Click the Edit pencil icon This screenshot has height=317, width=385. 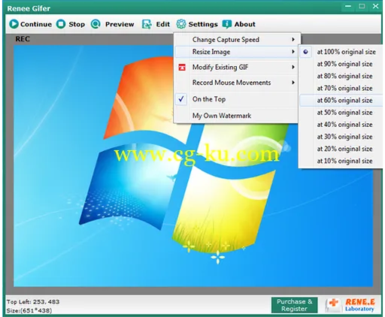[147, 24]
